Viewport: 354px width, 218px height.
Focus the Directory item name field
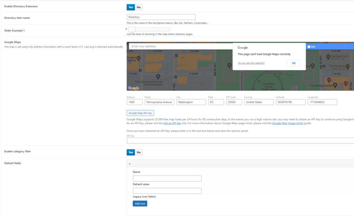[161, 17]
